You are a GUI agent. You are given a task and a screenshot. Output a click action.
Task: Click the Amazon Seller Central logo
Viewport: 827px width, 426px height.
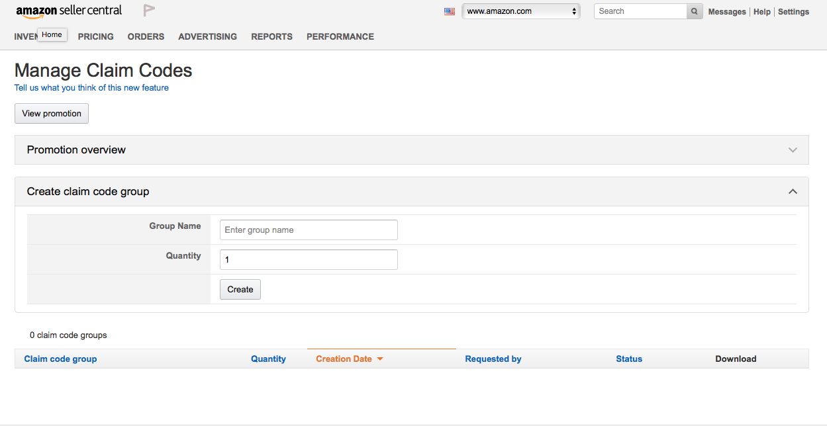[x=69, y=11]
